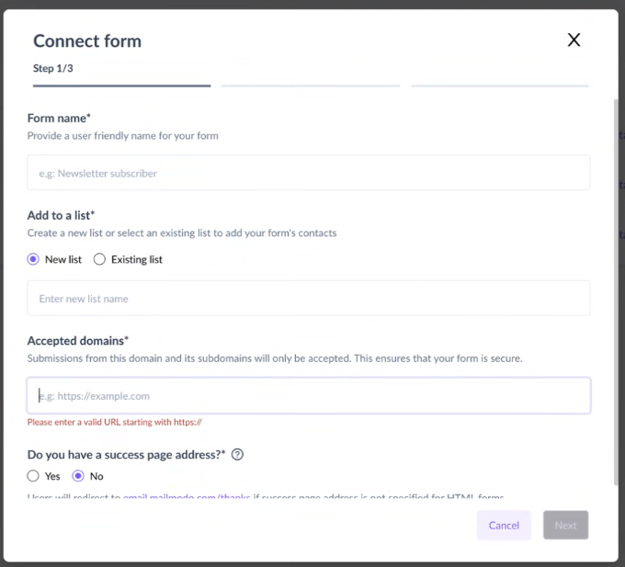
Task: Click the Next button
Action: coord(565,525)
